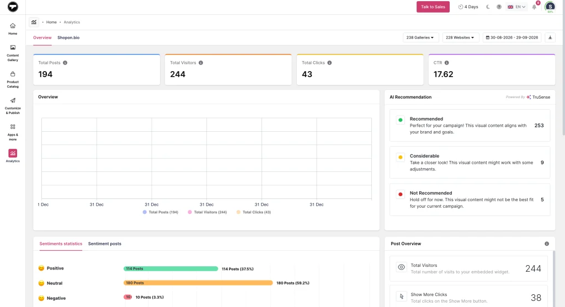Viewport: 565px width, 307px height.
Task: Click the analytics breadcrumb chart icon
Action: point(34,22)
